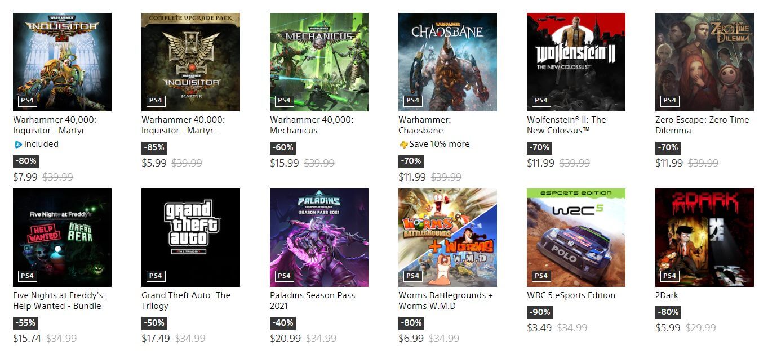Open Warhammer 40,000: Inquisitor - Martyr cover art
The image size is (759, 351).
click(62, 62)
